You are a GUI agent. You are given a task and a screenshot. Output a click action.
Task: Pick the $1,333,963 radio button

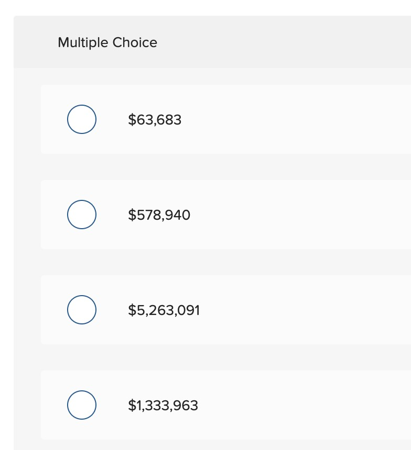click(82, 405)
